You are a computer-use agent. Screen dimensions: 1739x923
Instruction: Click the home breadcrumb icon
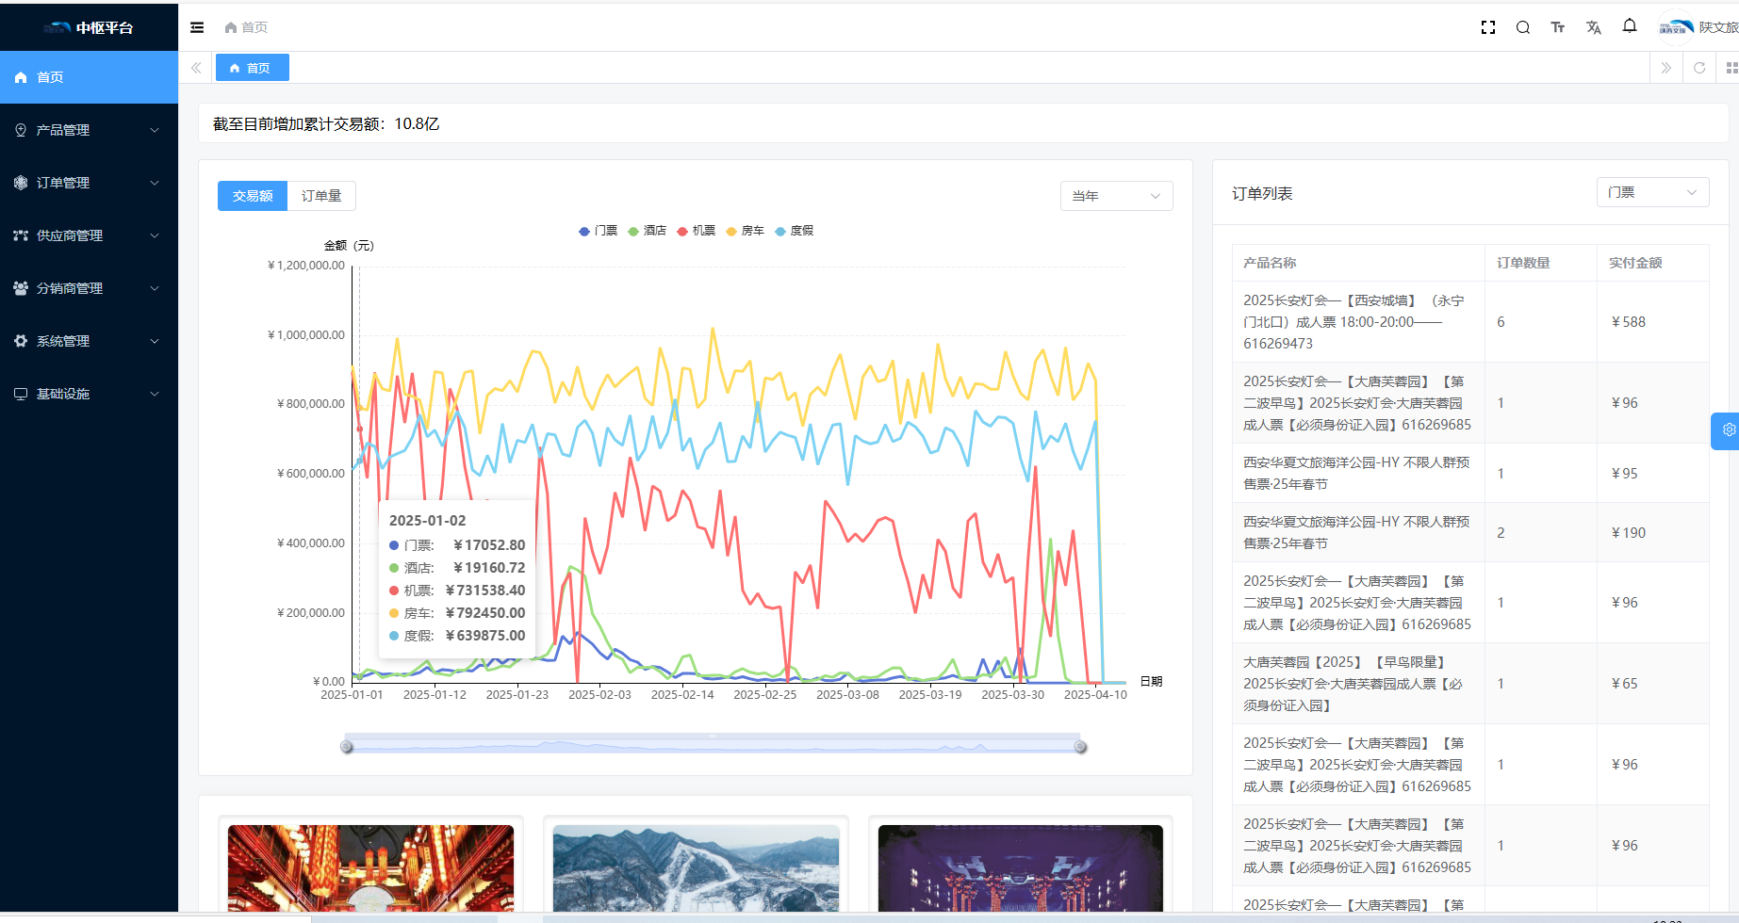pyautogui.click(x=231, y=27)
